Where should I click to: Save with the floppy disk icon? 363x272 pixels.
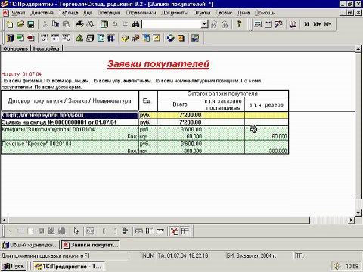[x=30, y=24]
